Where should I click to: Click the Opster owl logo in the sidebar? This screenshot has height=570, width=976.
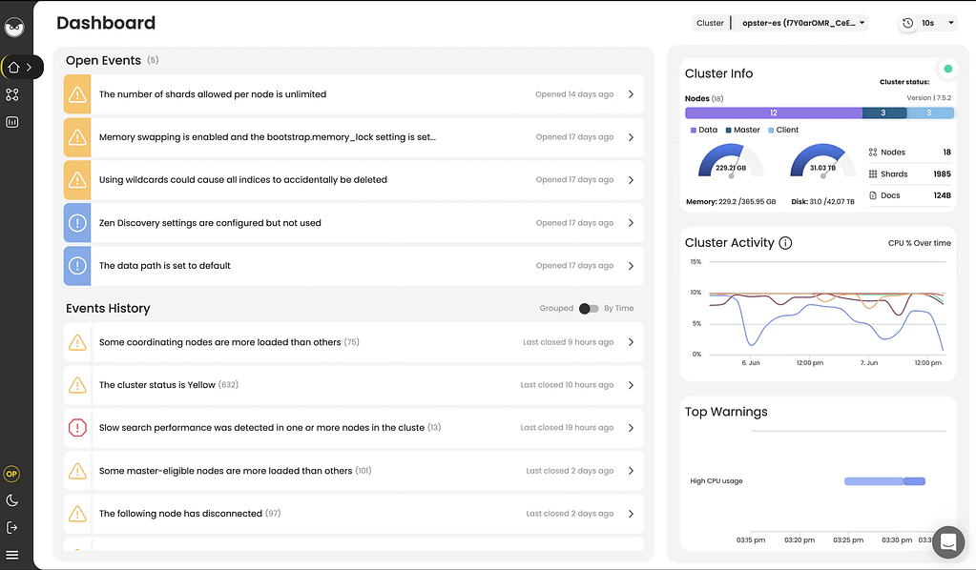(14, 27)
